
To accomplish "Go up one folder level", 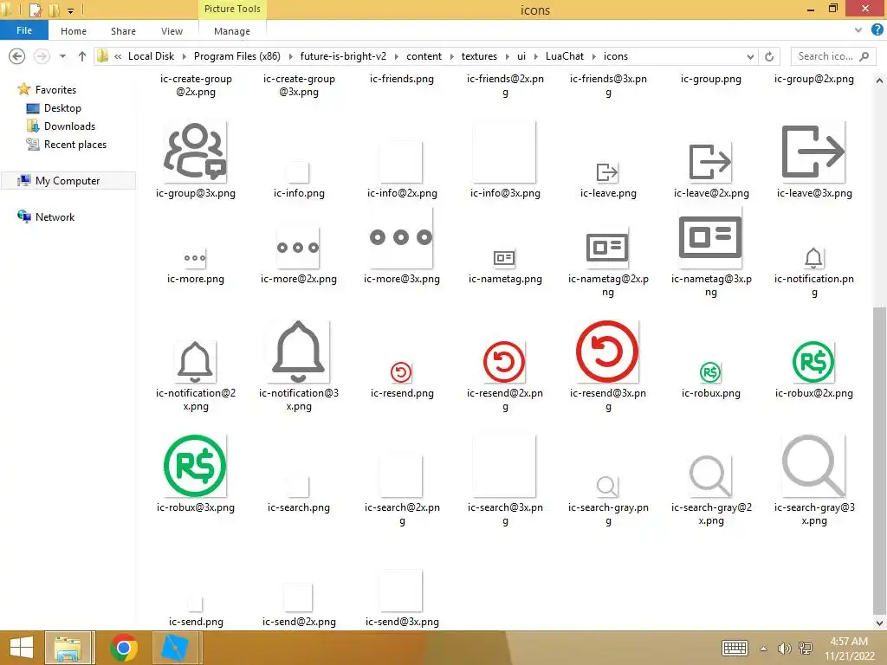I will 82,56.
